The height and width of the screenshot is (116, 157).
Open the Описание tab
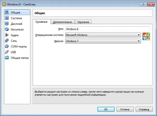point(83,22)
